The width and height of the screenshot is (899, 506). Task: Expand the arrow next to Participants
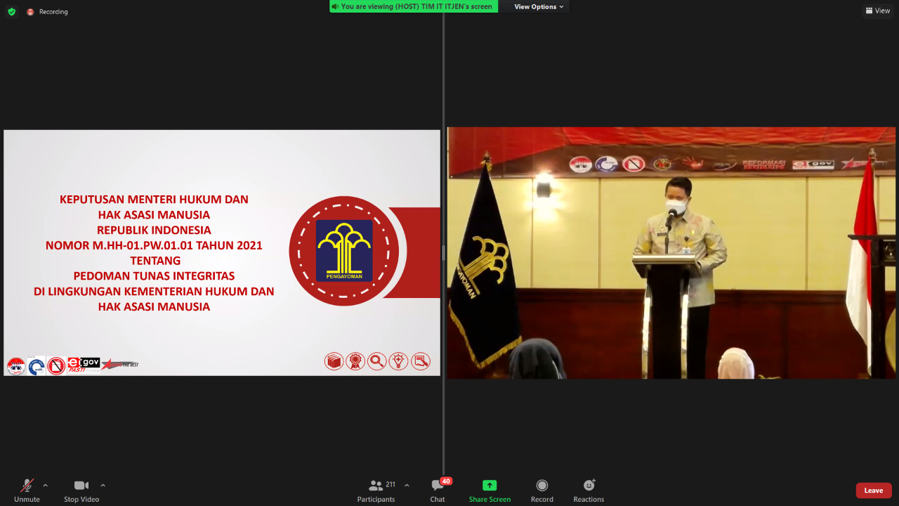(x=407, y=485)
